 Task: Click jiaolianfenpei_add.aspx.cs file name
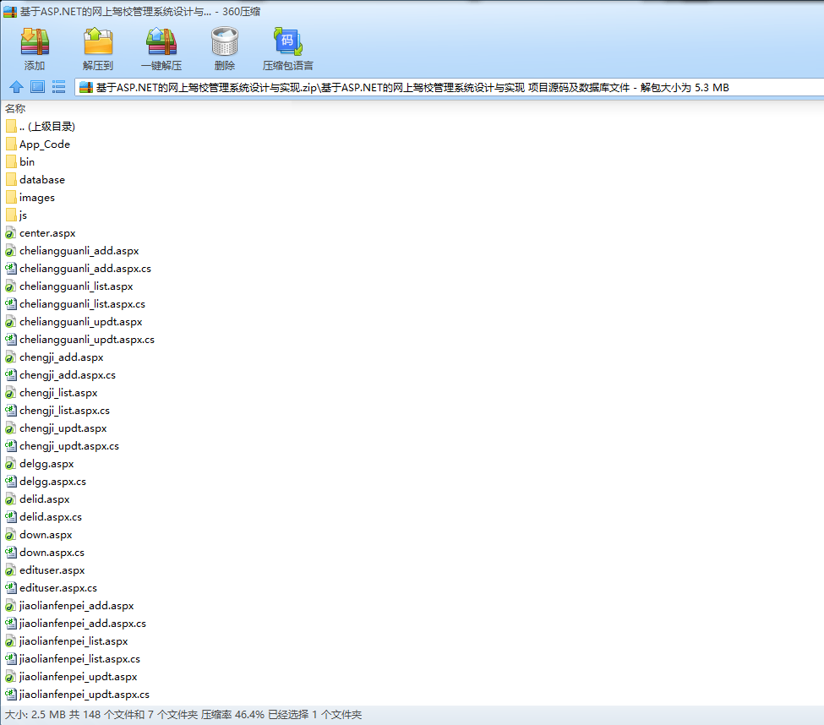point(83,624)
